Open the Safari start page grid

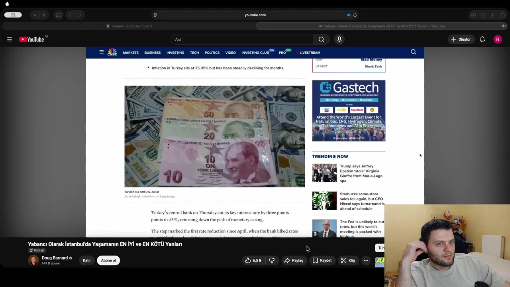click(x=58, y=15)
